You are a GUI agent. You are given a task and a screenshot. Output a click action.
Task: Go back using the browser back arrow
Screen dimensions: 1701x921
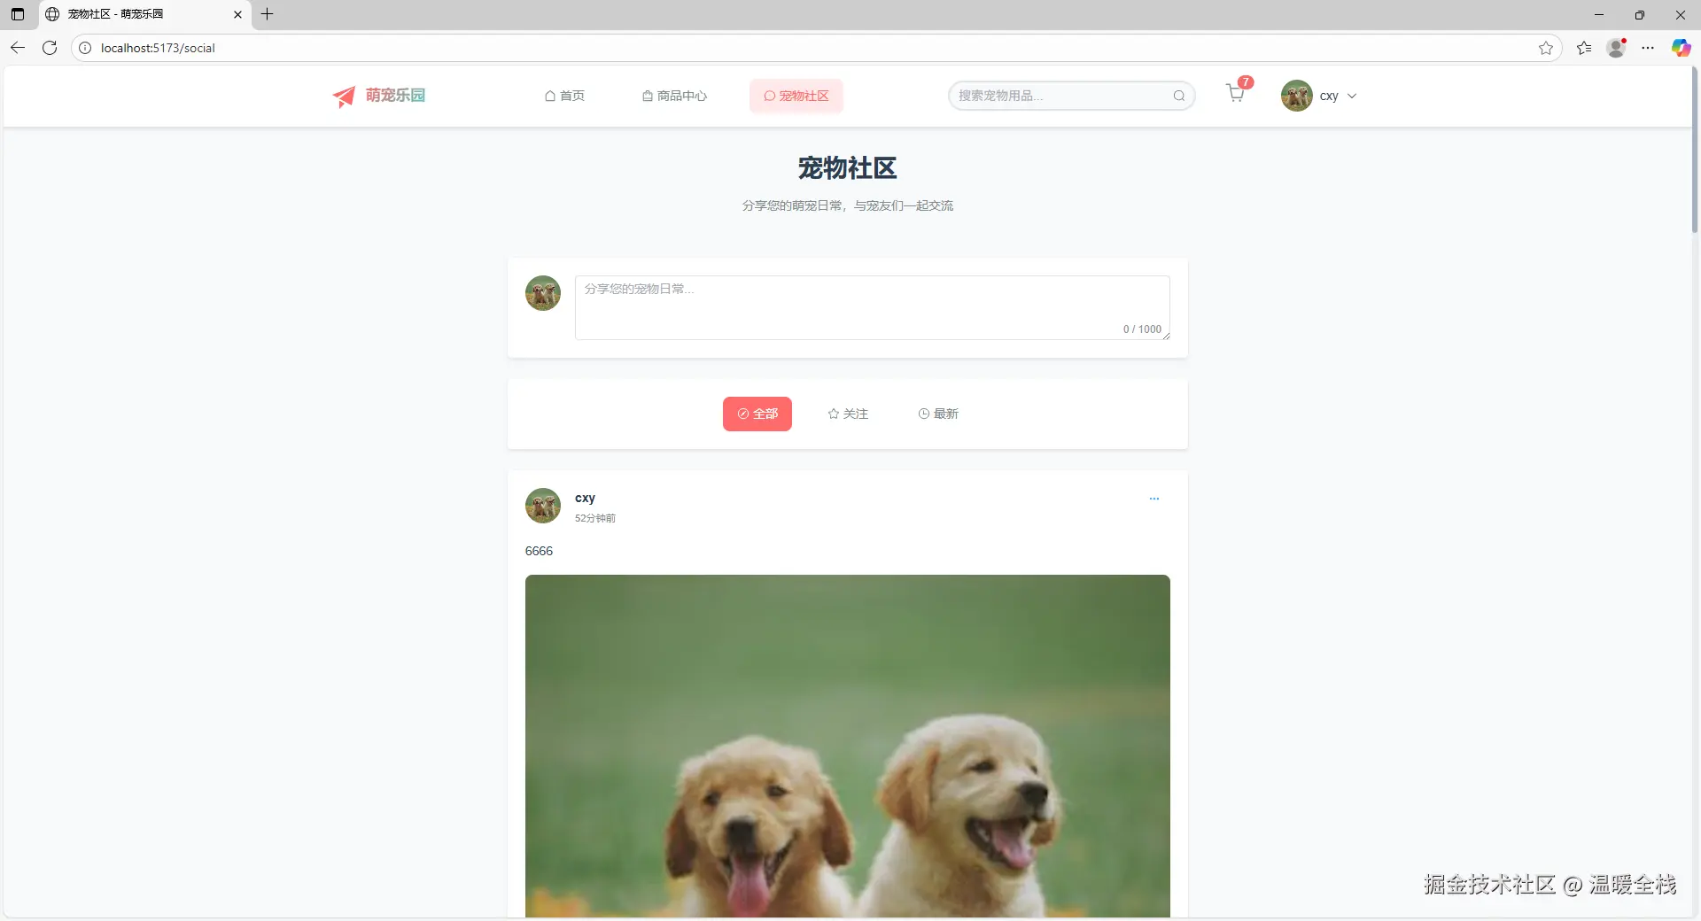pyautogui.click(x=18, y=48)
